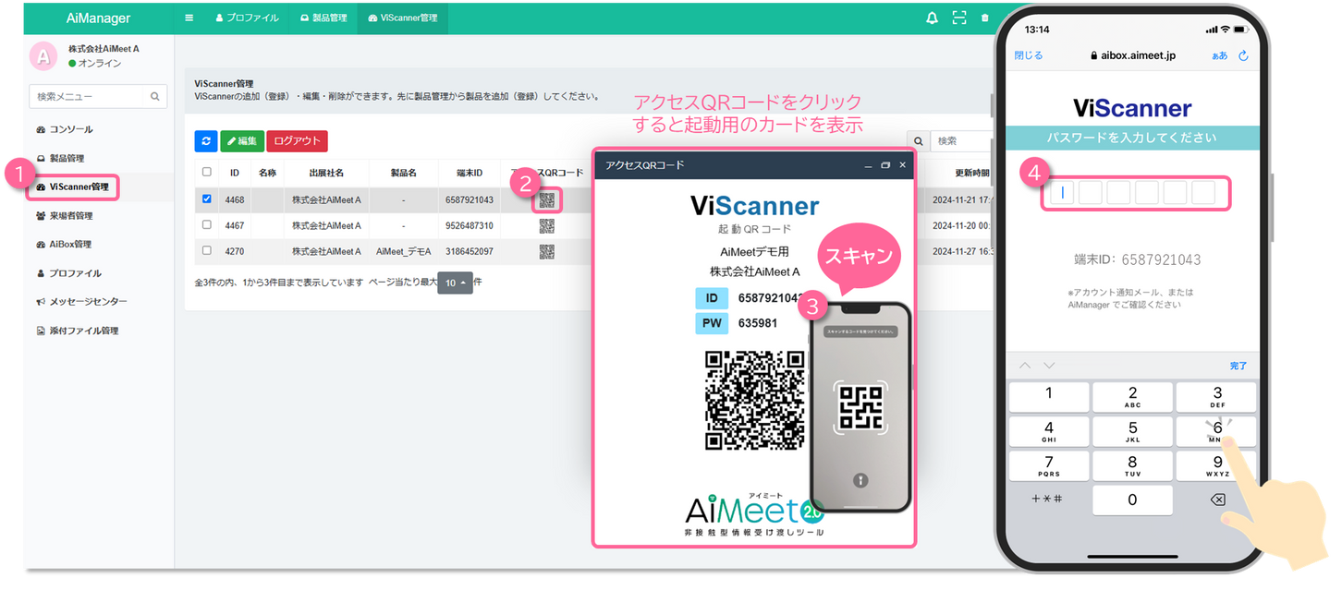
Task: Uncheck the row with ID 4468
Action: click(x=206, y=199)
